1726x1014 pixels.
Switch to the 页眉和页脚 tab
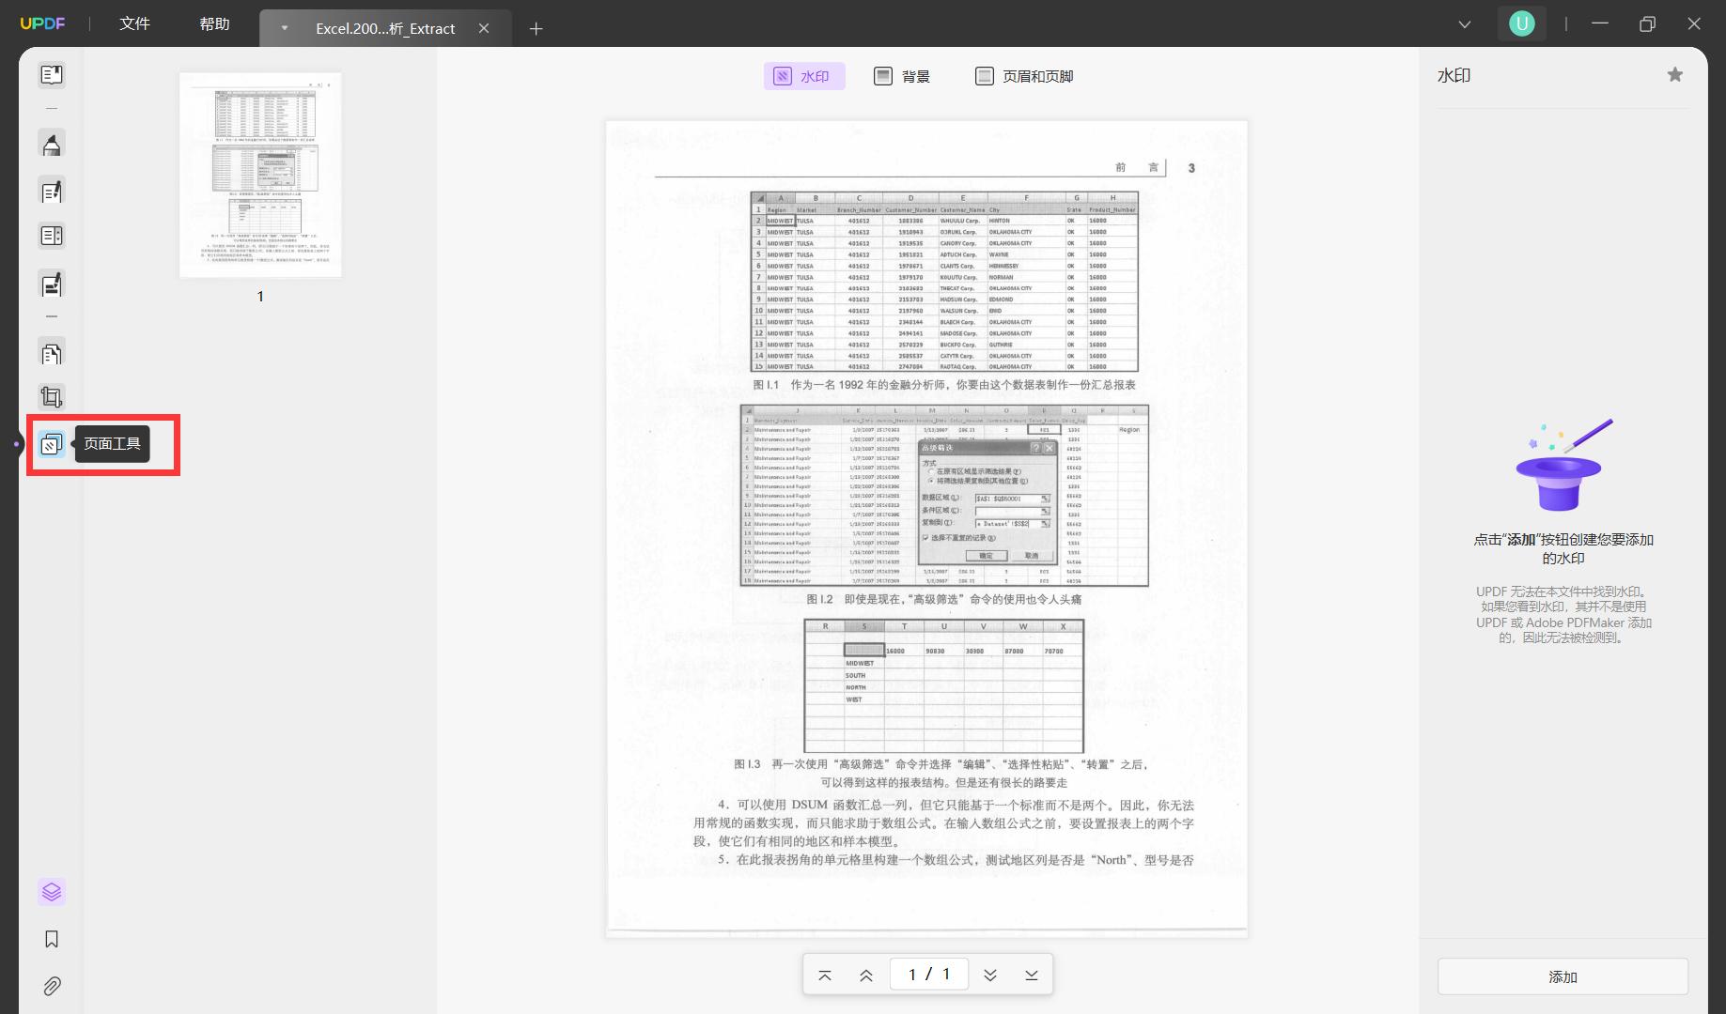pyautogui.click(x=1024, y=76)
